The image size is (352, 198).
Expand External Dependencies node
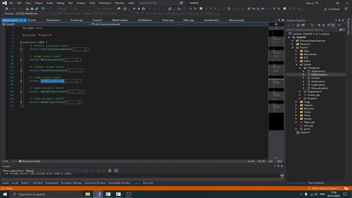[293, 41]
